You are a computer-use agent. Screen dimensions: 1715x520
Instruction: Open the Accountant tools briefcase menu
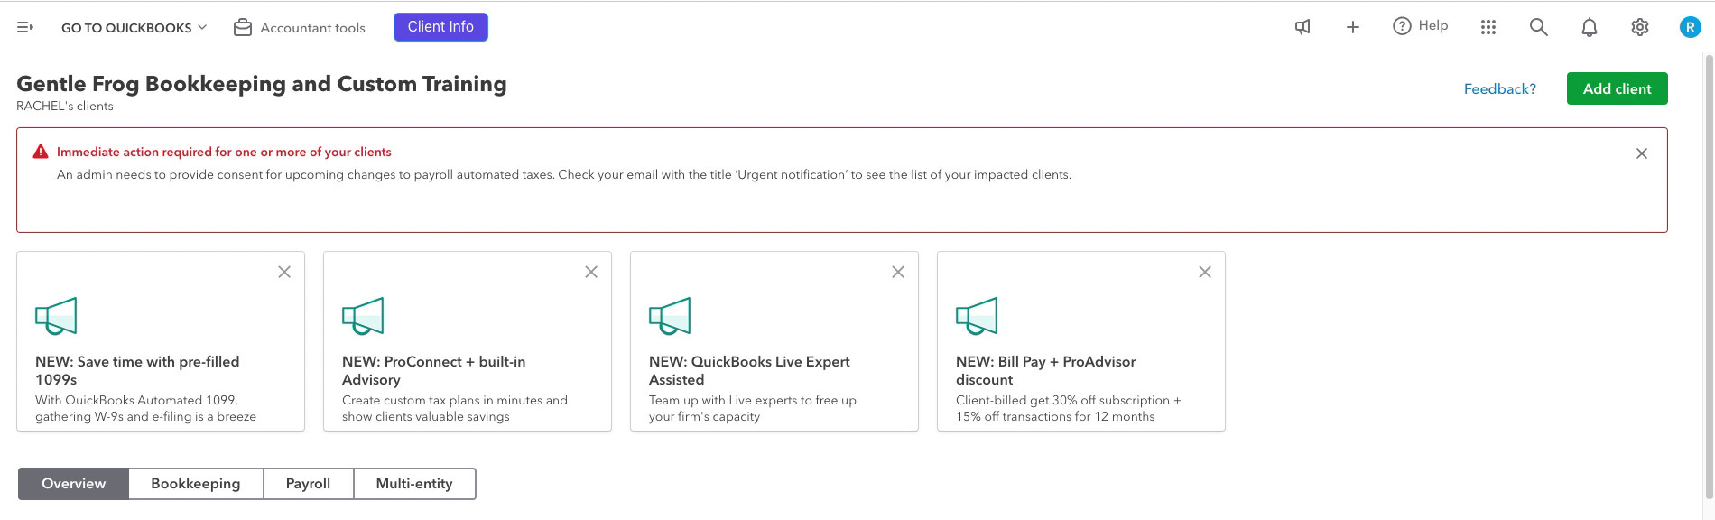299,28
